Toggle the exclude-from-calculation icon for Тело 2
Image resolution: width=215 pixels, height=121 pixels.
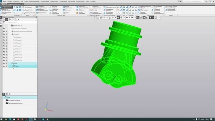tap(7, 66)
